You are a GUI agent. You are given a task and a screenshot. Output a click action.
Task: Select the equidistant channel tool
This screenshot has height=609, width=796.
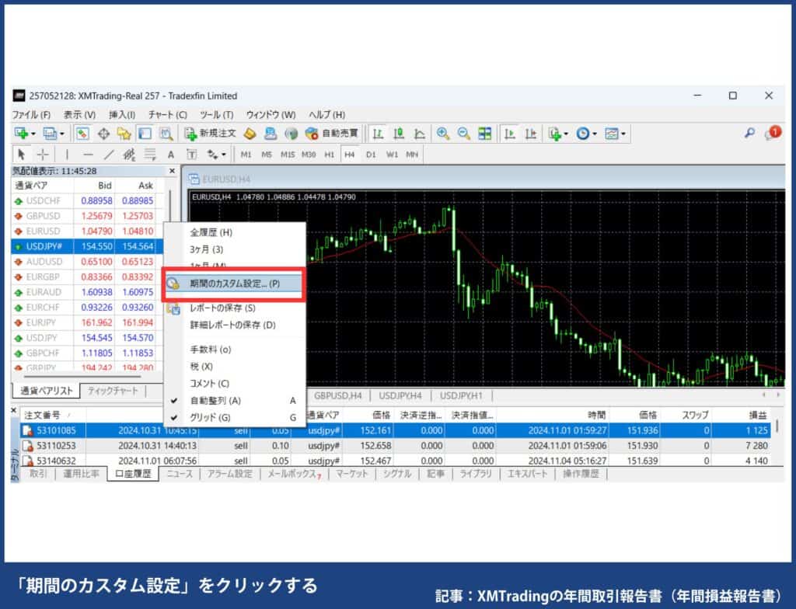129,155
